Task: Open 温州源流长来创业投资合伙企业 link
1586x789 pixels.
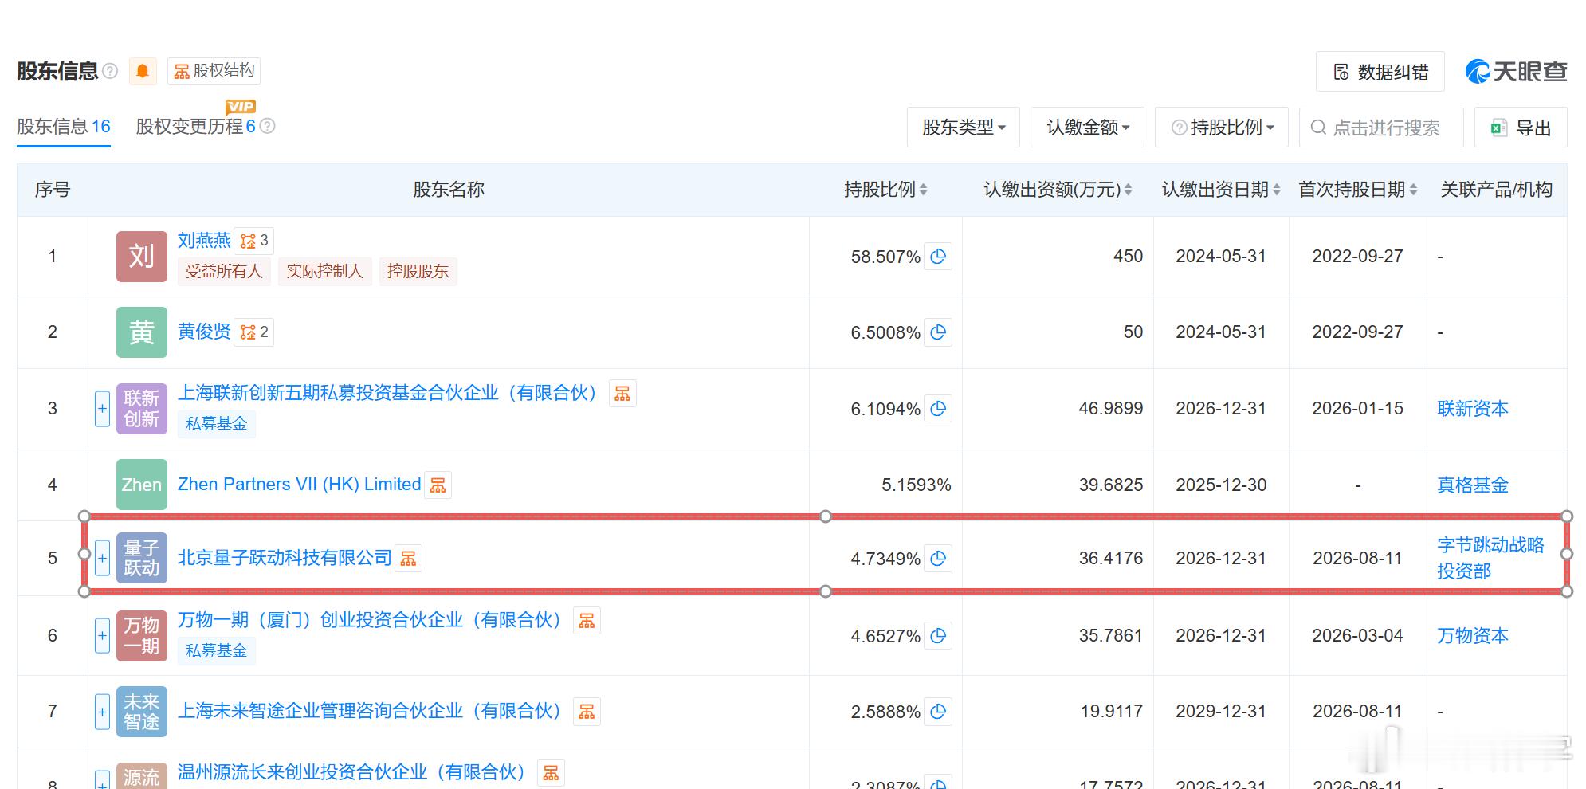Action: coord(352,772)
